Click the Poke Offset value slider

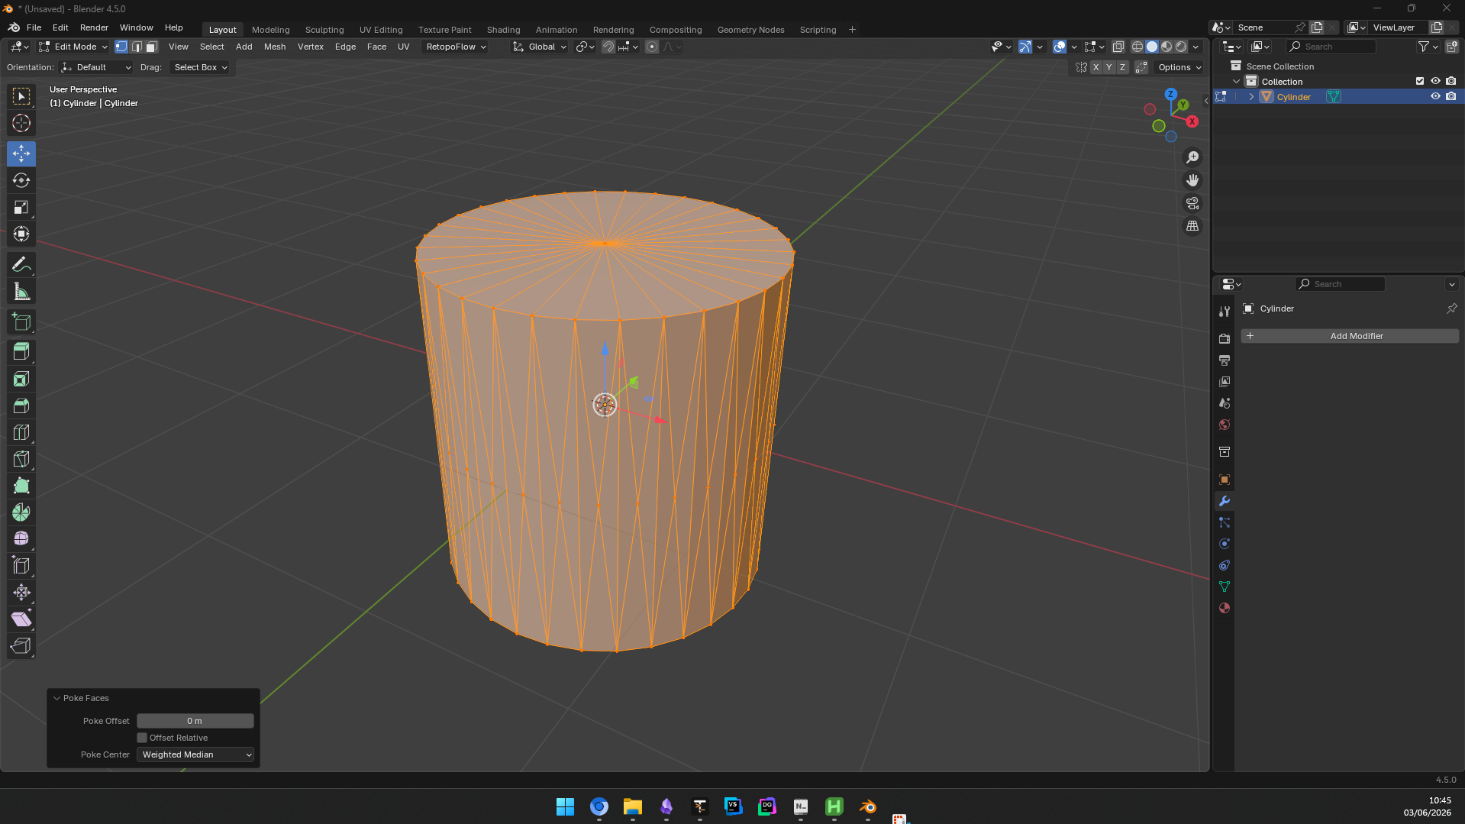click(x=195, y=721)
